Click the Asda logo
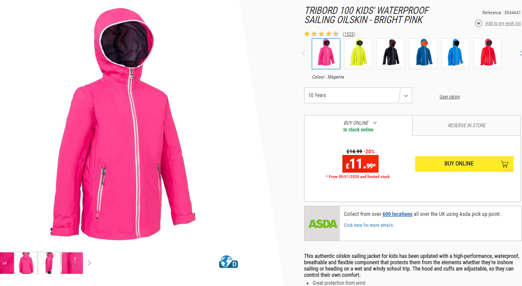Image resolution: width=522 pixels, height=286 pixels. pyautogui.click(x=323, y=223)
